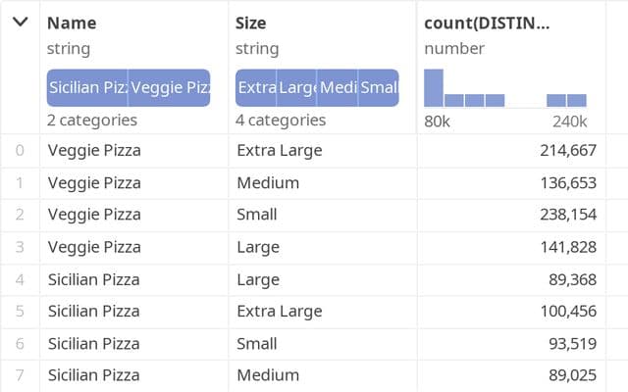
Task: Collapse the column summary chevron
Action: coord(20,22)
